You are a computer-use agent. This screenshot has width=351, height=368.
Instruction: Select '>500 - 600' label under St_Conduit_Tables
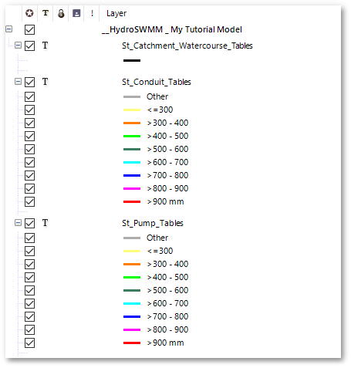coord(167,149)
